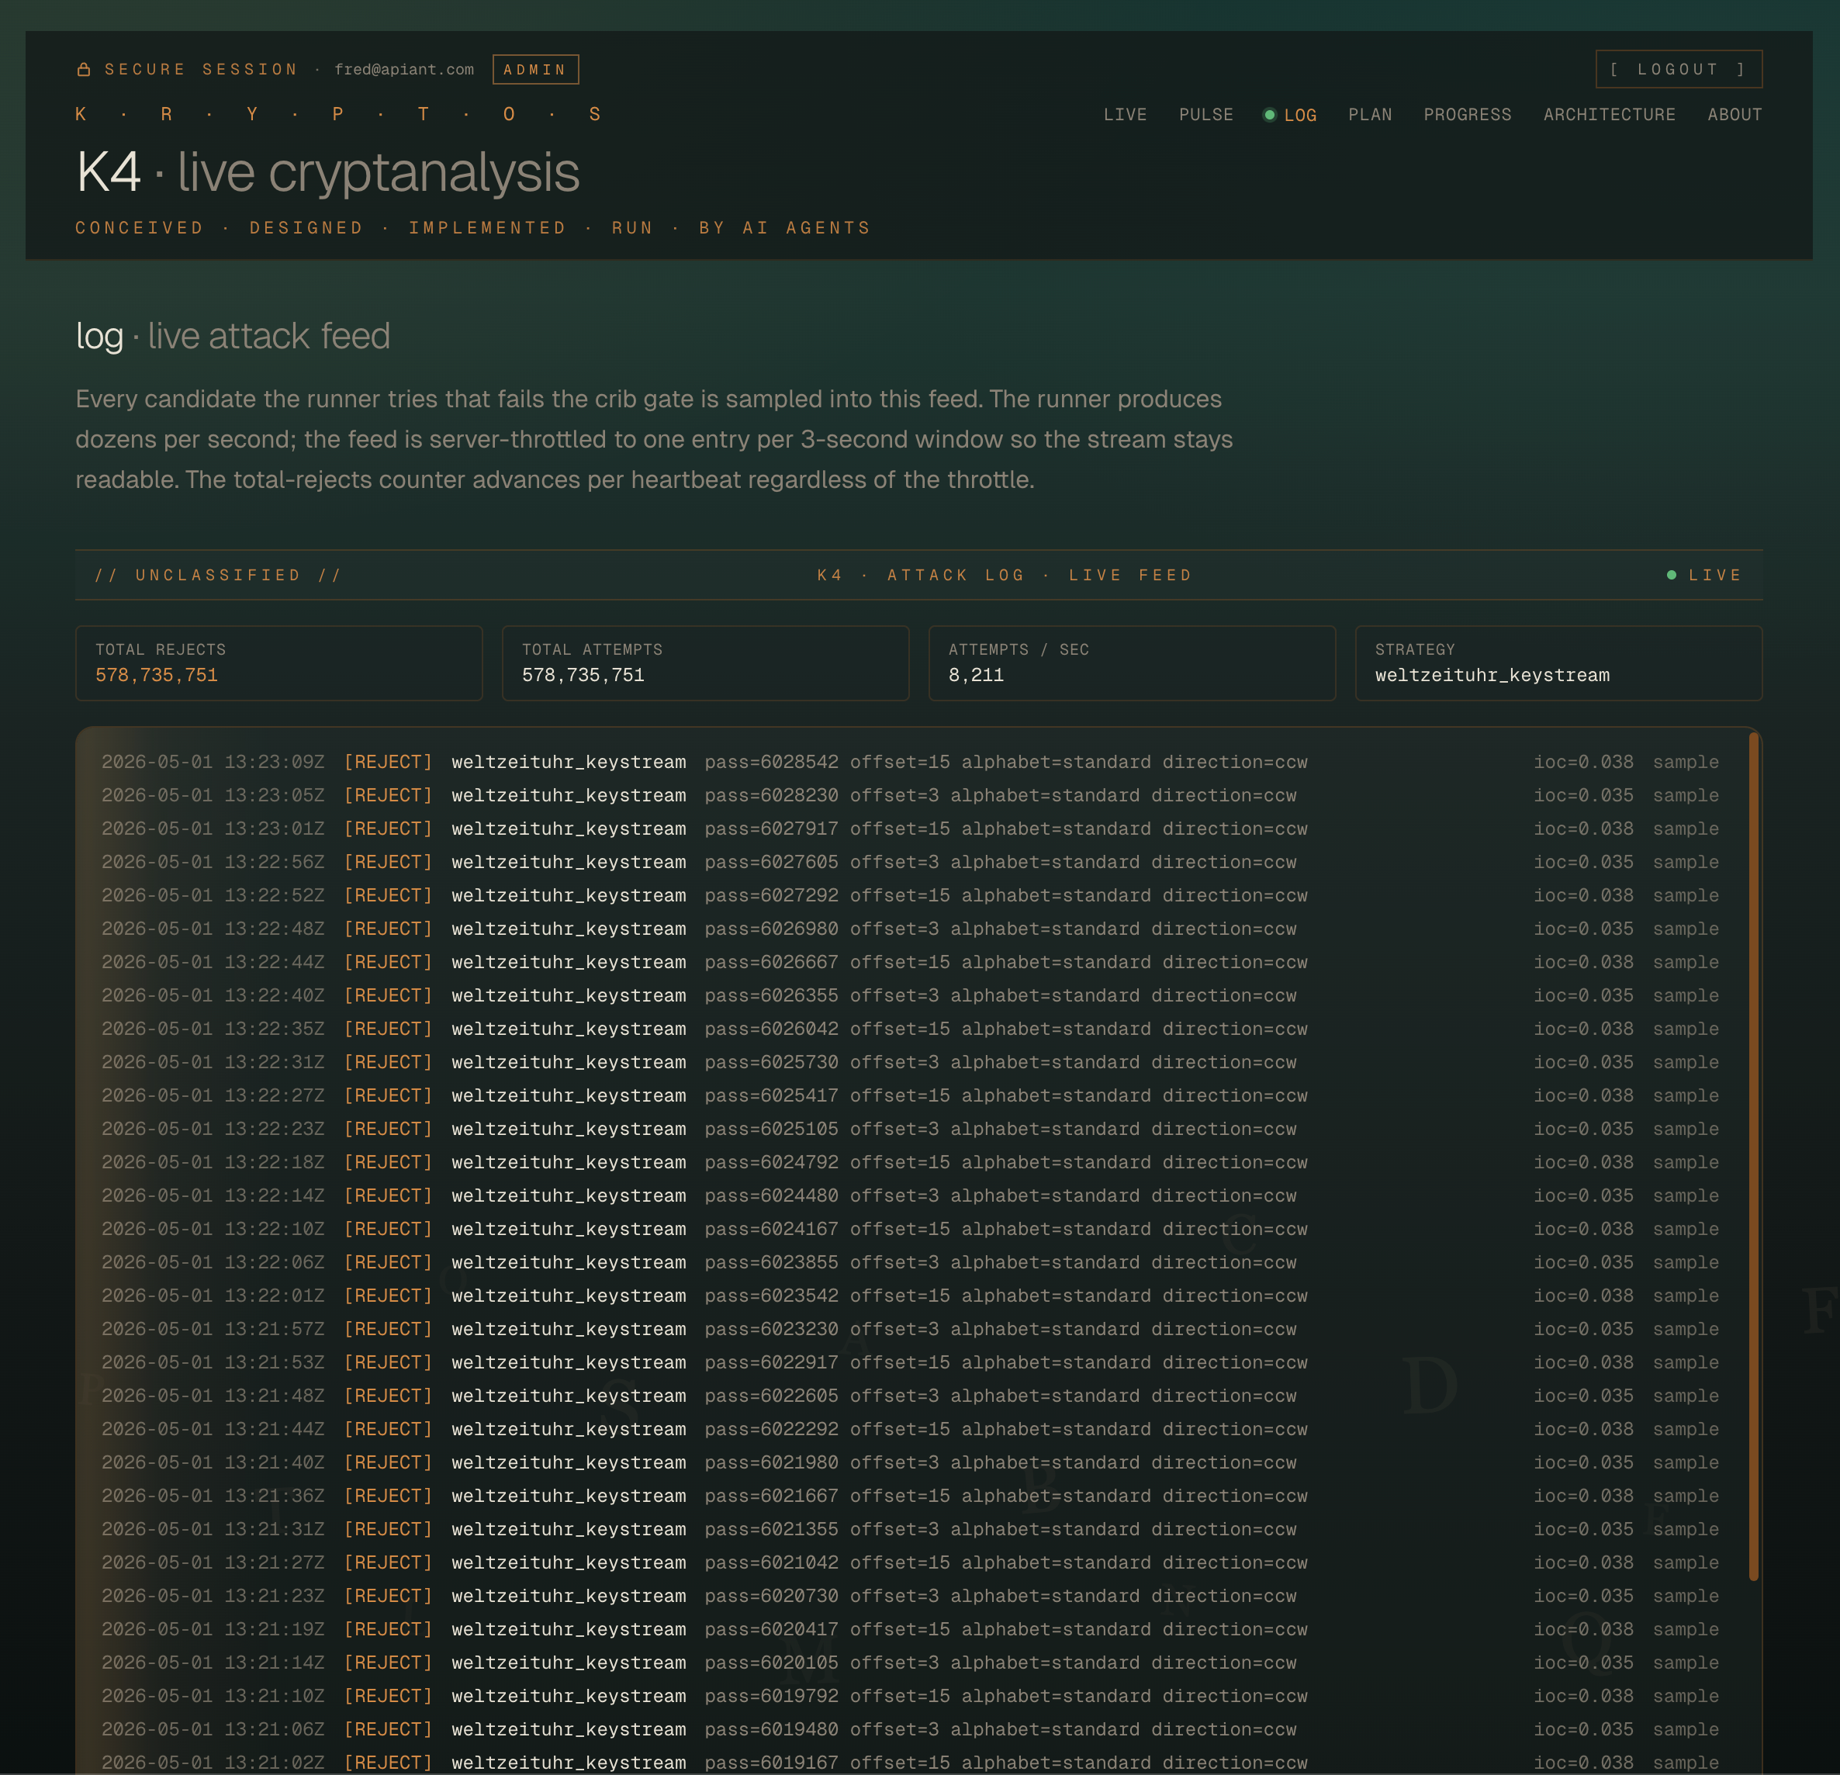Click the green dot beside LOG tab
This screenshot has height=1775, width=1840.
pos(1269,115)
